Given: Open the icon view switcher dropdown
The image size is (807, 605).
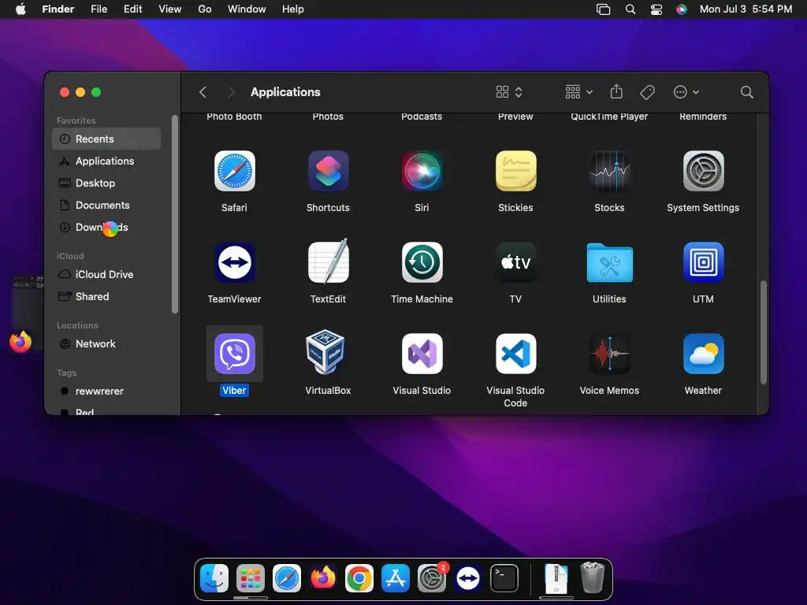Looking at the screenshot, I should pos(509,92).
